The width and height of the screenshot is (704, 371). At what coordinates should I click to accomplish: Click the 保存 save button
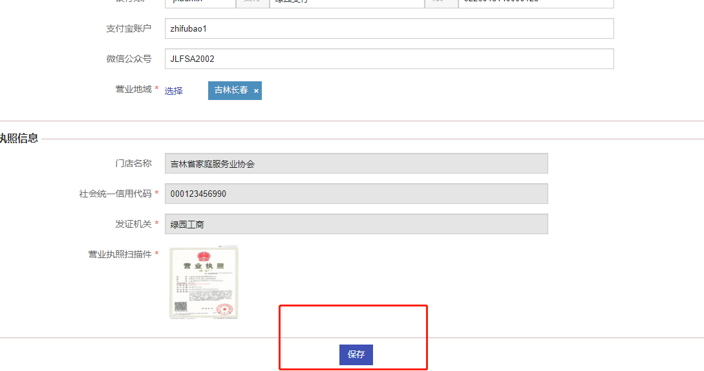pyautogui.click(x=356, y=354)
